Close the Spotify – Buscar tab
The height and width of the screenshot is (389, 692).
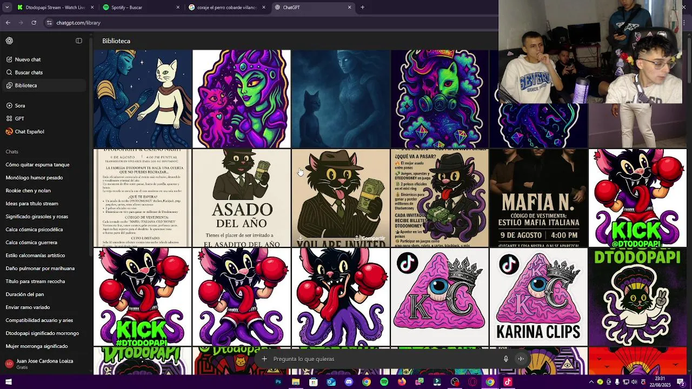pos(178,8)
